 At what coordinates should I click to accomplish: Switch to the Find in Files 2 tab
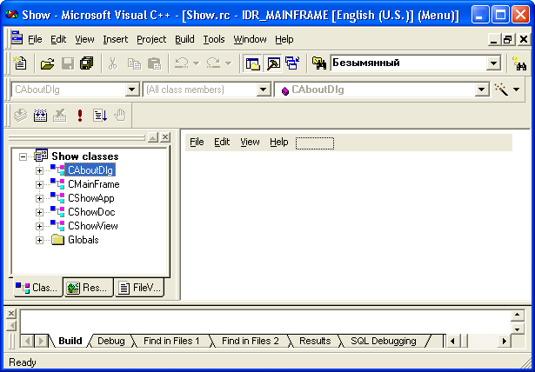(250, 341)
